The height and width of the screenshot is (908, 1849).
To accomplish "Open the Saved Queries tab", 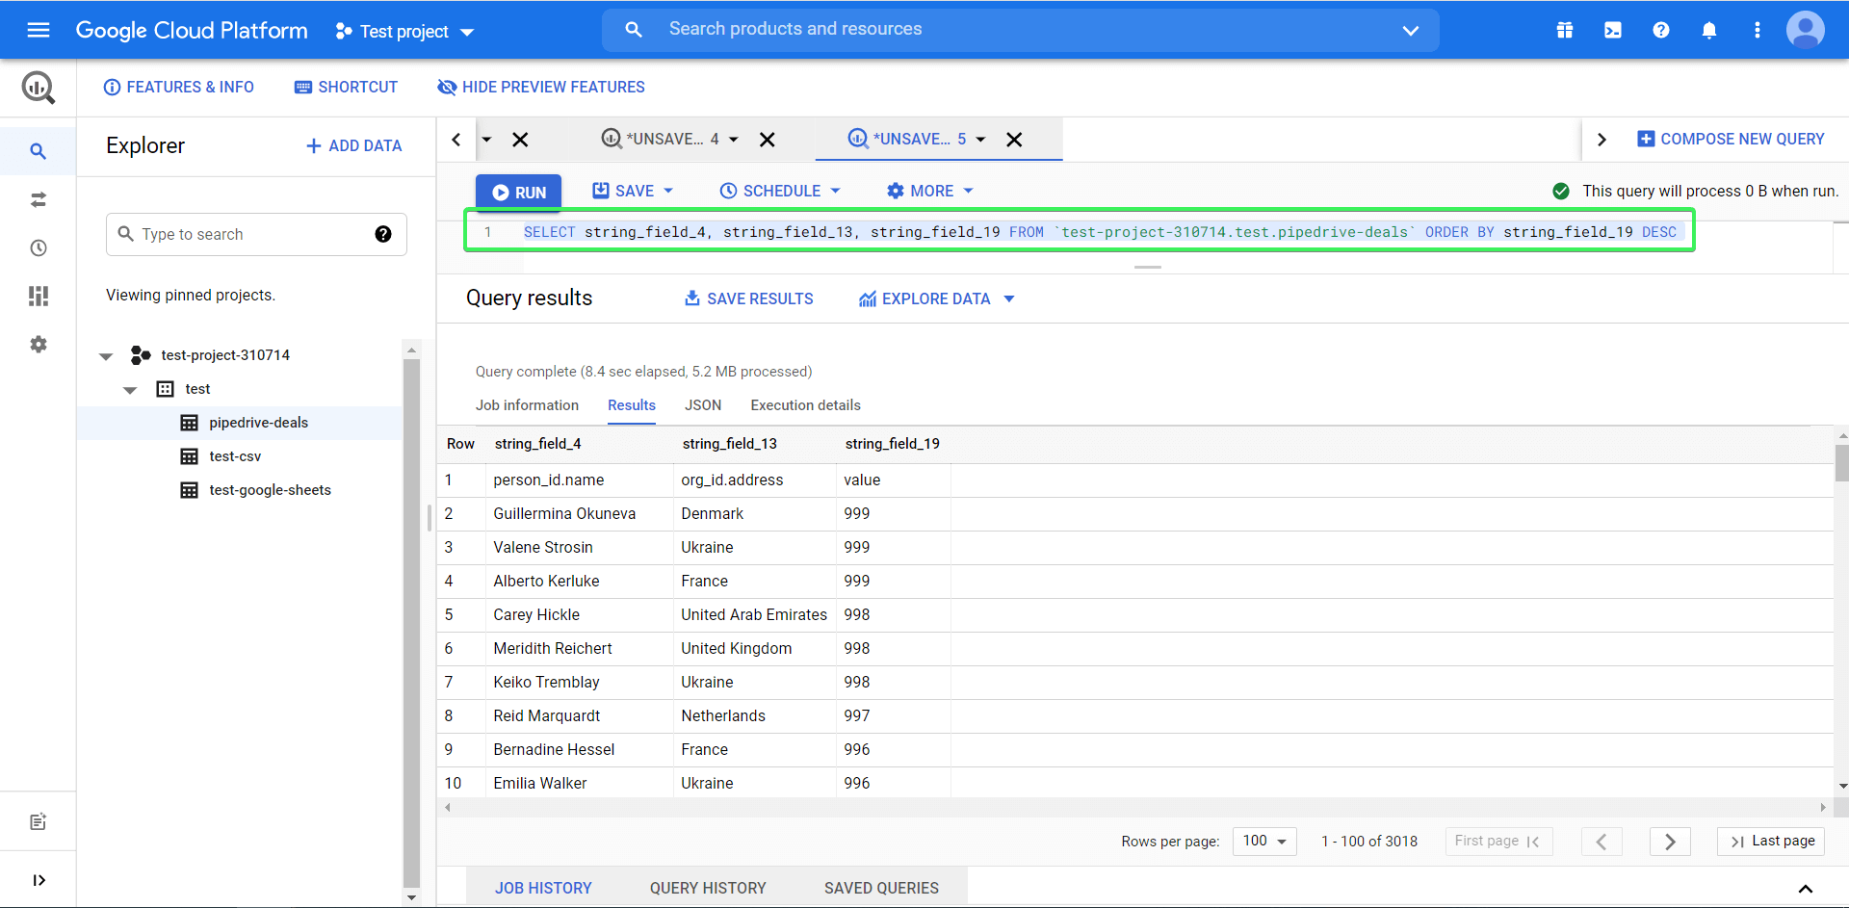I will [881, 888].
